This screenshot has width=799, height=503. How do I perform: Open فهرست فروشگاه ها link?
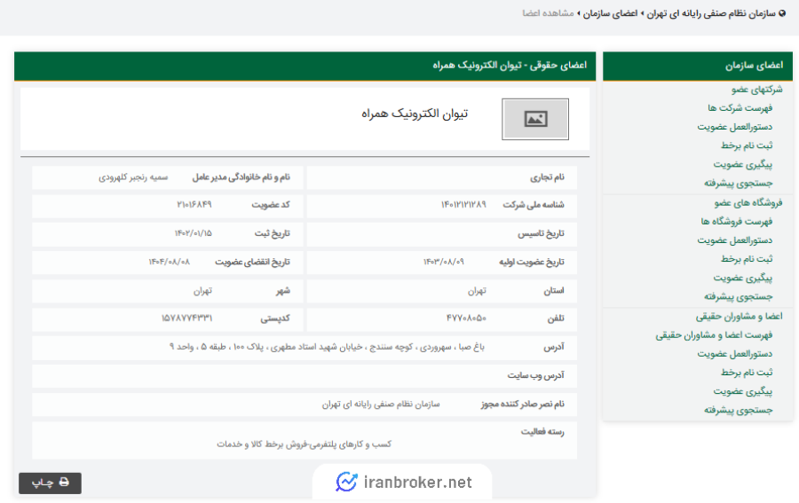click(x=736, y=222)
